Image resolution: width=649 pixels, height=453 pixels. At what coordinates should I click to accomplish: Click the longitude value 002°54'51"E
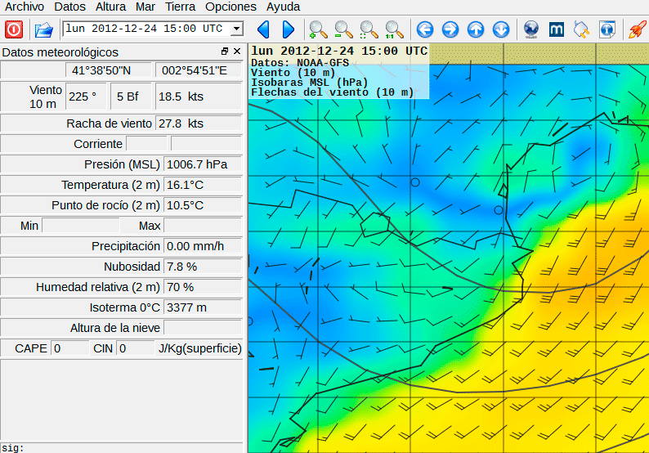(199, 70)
